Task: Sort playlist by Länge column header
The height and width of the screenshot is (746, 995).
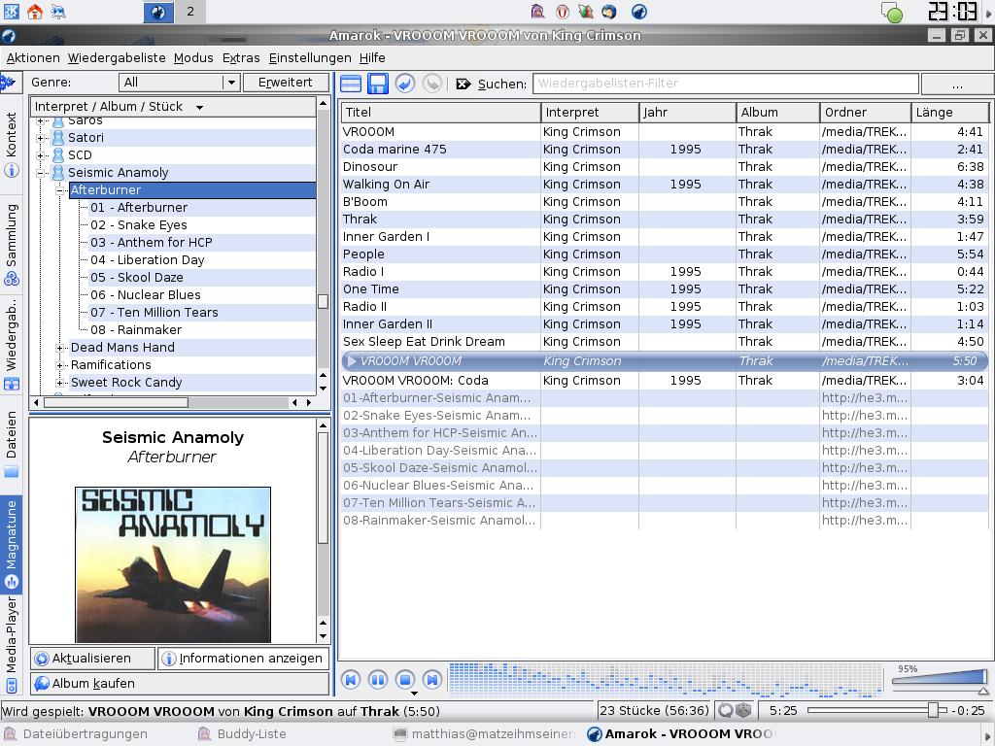Action: (x=949, y=113)
